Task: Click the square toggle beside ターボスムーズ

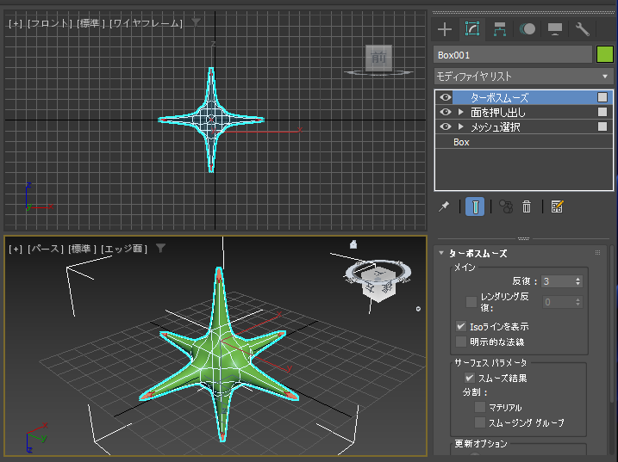Action: click(x=602, y=97)
